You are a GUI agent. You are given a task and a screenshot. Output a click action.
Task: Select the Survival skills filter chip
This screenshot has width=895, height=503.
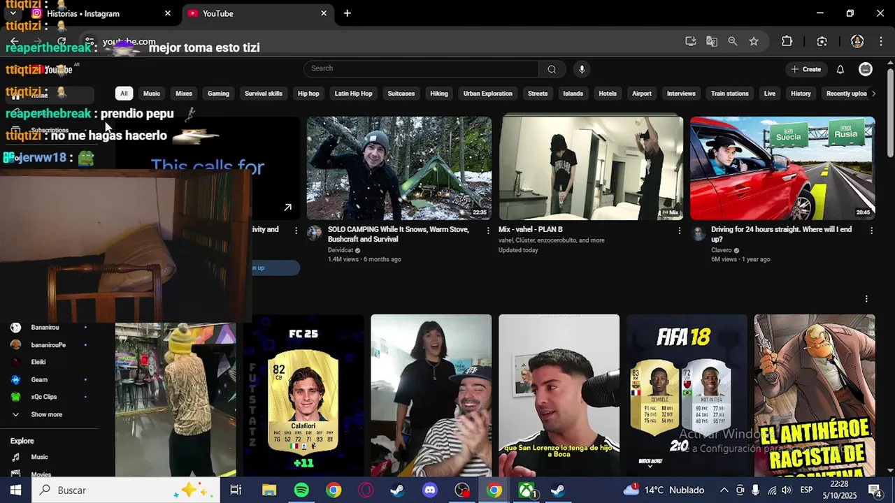pos(264,94)
